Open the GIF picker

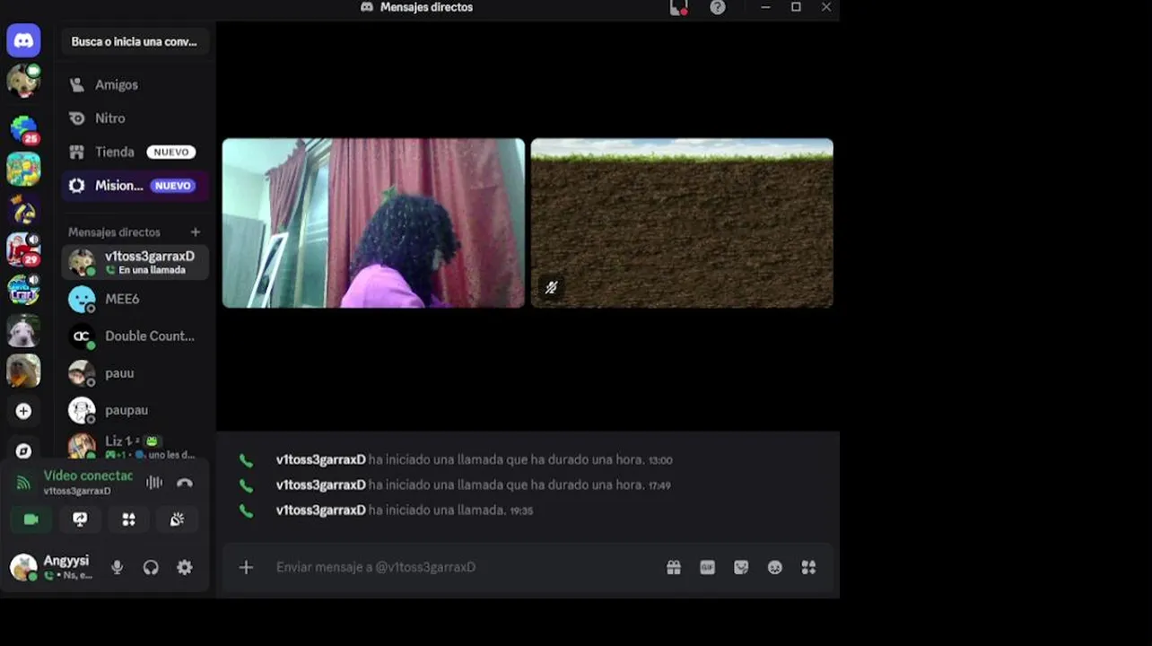click(708, 567)
